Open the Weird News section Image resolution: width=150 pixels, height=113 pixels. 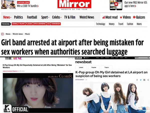[87, 17]
